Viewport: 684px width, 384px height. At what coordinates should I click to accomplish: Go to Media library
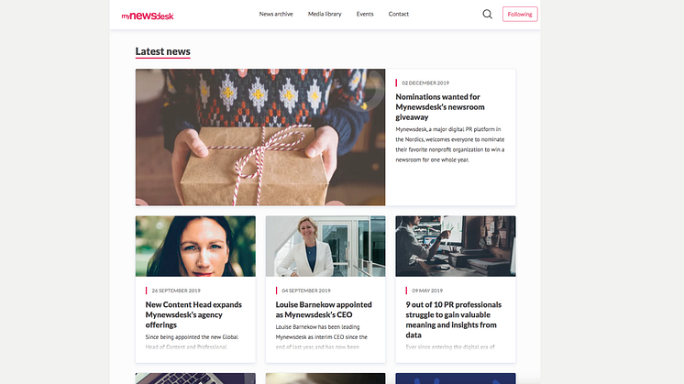tap(325, 14)
